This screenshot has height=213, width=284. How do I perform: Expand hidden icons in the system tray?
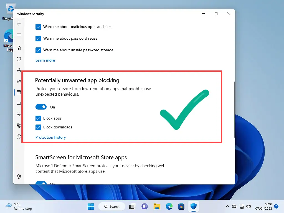227,206
